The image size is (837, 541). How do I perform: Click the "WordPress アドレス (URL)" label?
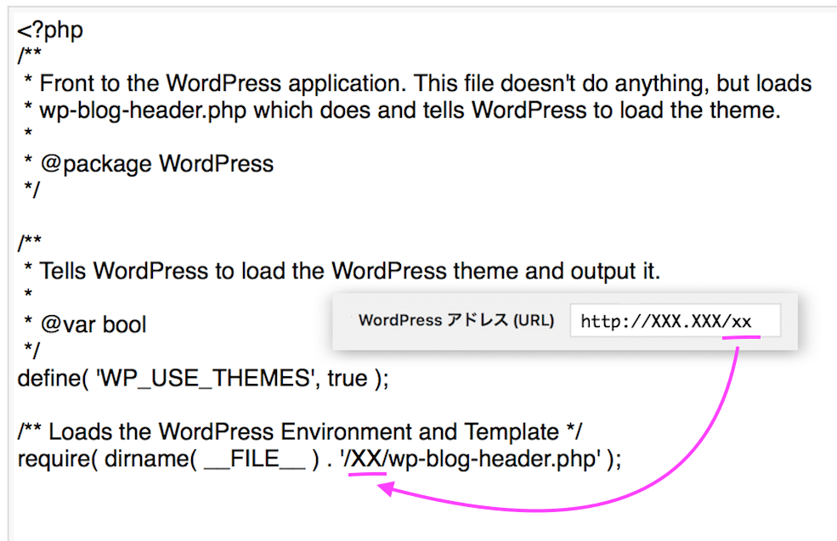(456, 320)
